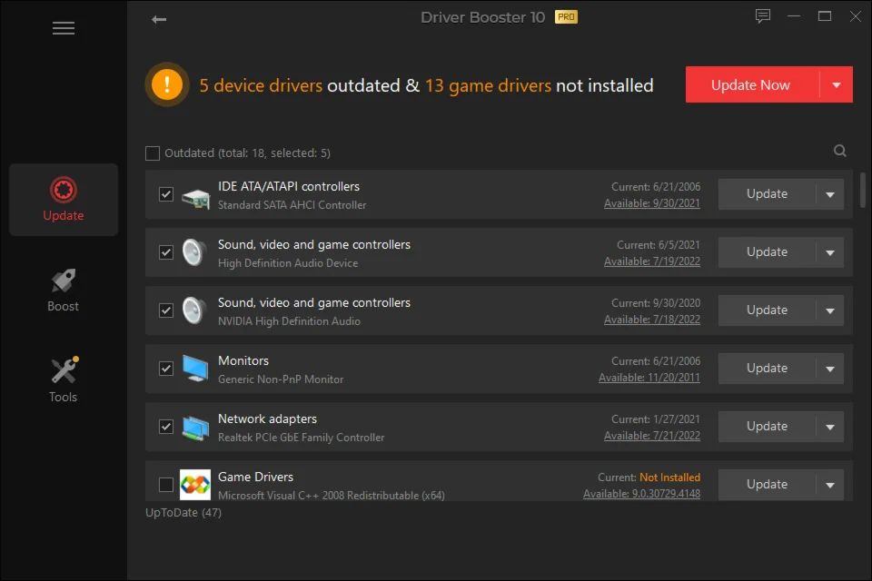
Task: Enable the Game Drivers checkbox
Action: [x=166, y=485]
